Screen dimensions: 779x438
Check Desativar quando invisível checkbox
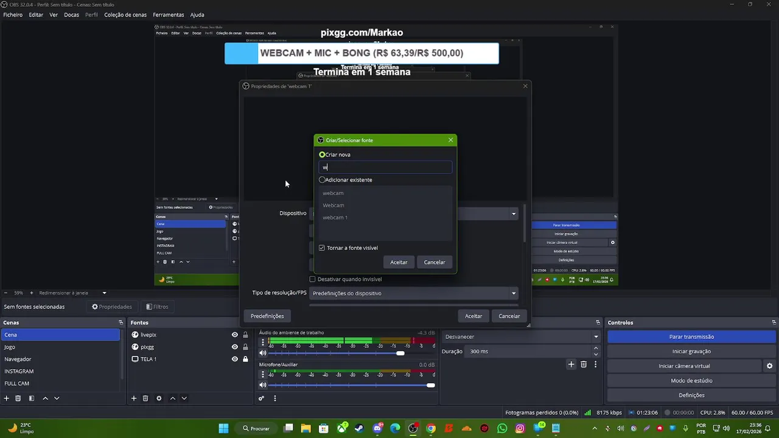coord(312,279)
